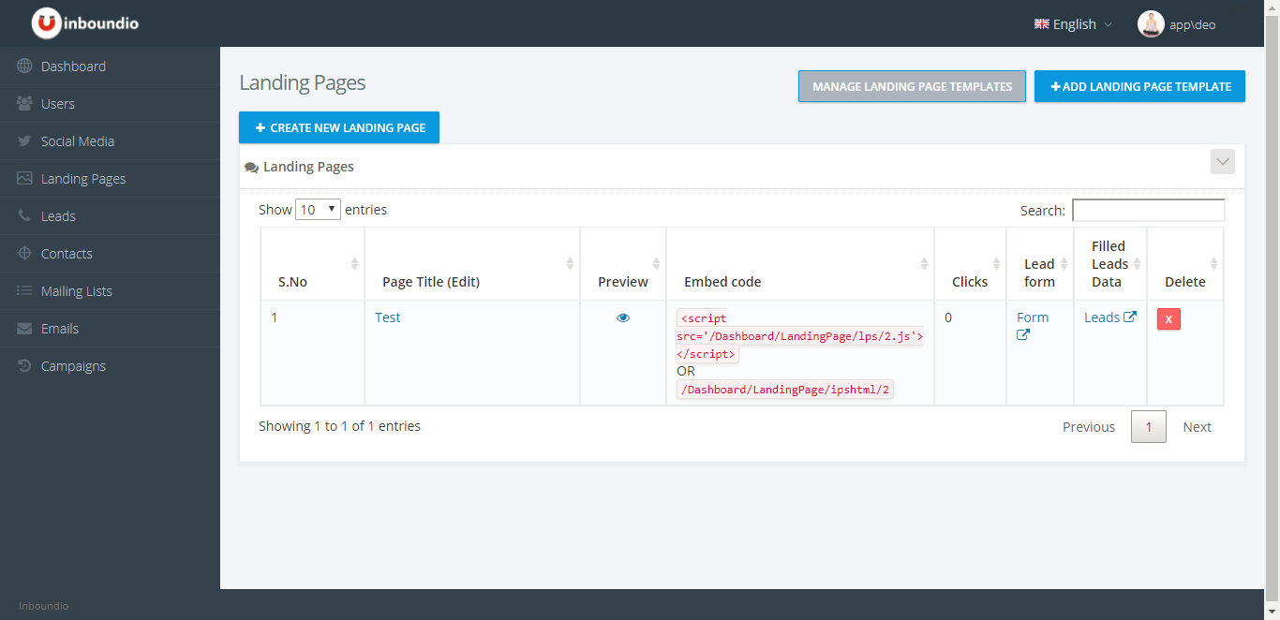Screen dimensions: 1280x620
Task: Click the Social Media Twitter bird icon
Action: tap(24, 141)
